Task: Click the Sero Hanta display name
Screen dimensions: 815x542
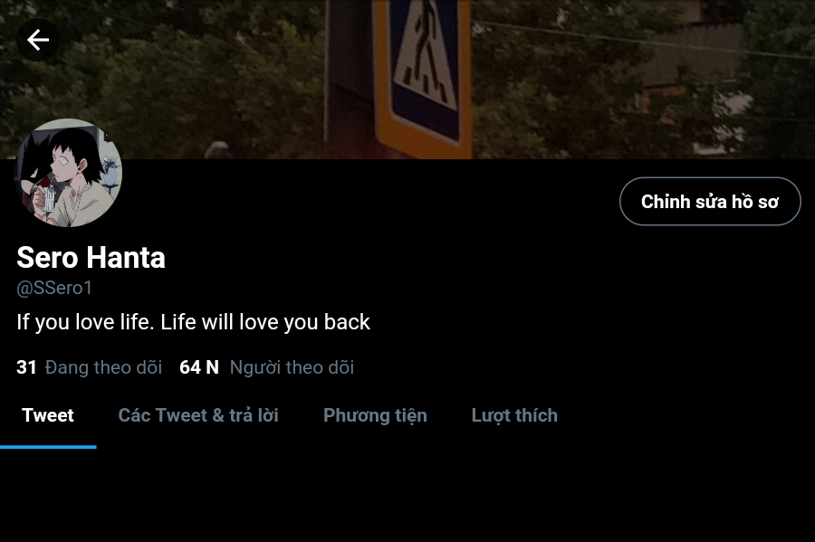Action: click(x=91, y=258)
